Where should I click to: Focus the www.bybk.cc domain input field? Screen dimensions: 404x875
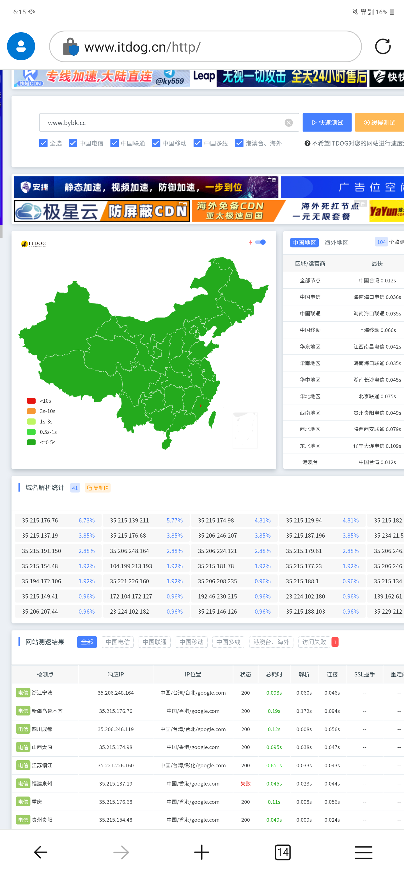[169, 123]
